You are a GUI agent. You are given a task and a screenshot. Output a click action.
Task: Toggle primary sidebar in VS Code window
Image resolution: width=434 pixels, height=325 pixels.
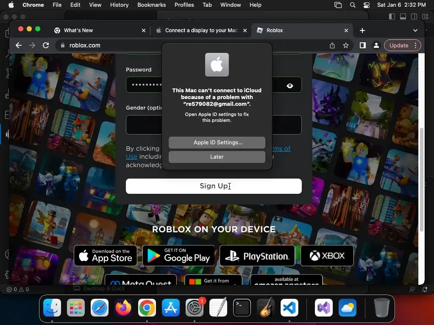click(x=392, y=17)
